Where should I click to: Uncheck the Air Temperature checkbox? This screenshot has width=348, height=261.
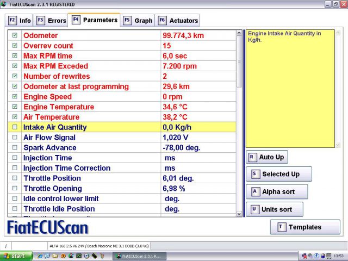pyautogui.click(x=15, y=117)
